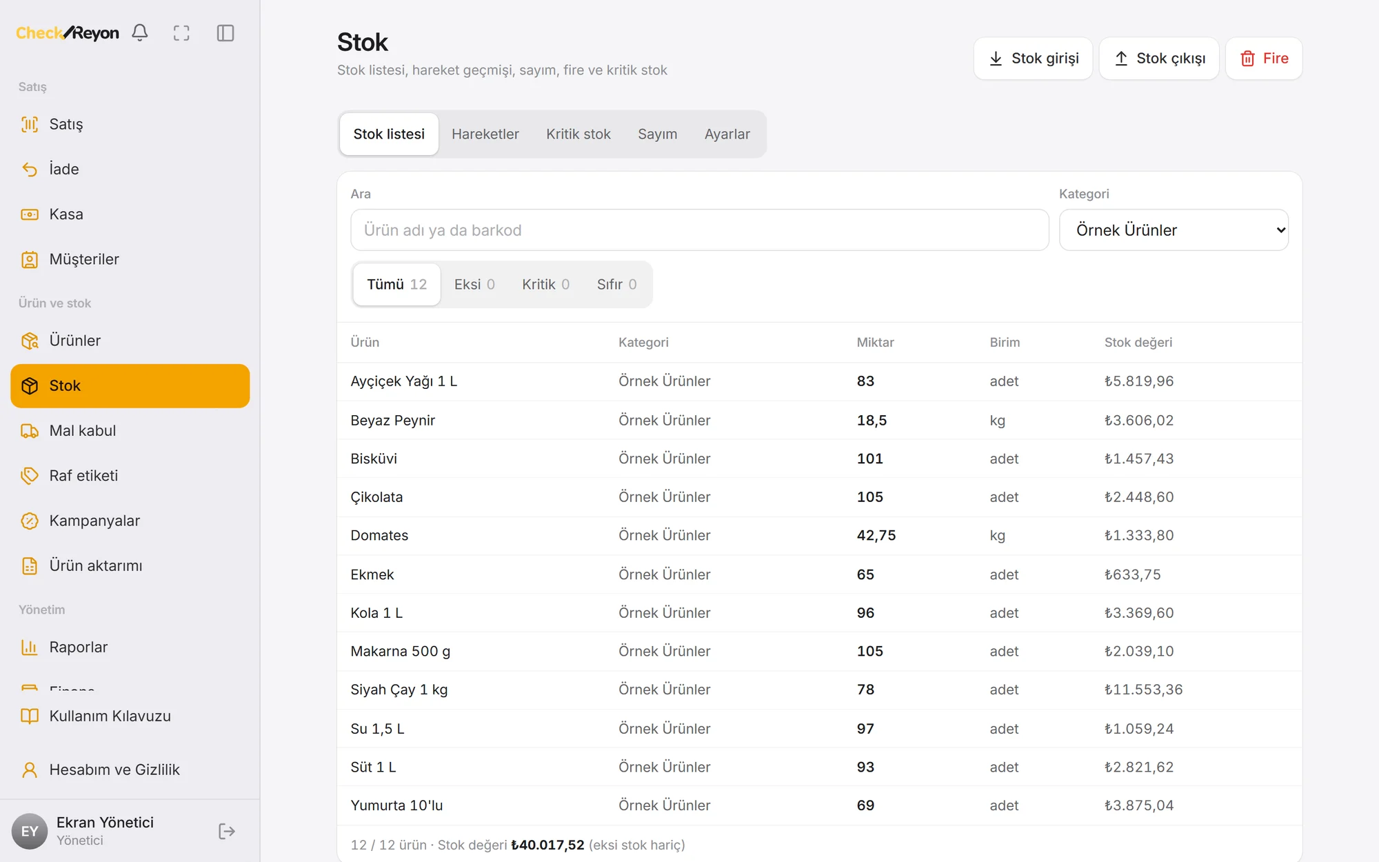Click the Ürünler package icon
The image size is (1379, 862).
[30, 341]
